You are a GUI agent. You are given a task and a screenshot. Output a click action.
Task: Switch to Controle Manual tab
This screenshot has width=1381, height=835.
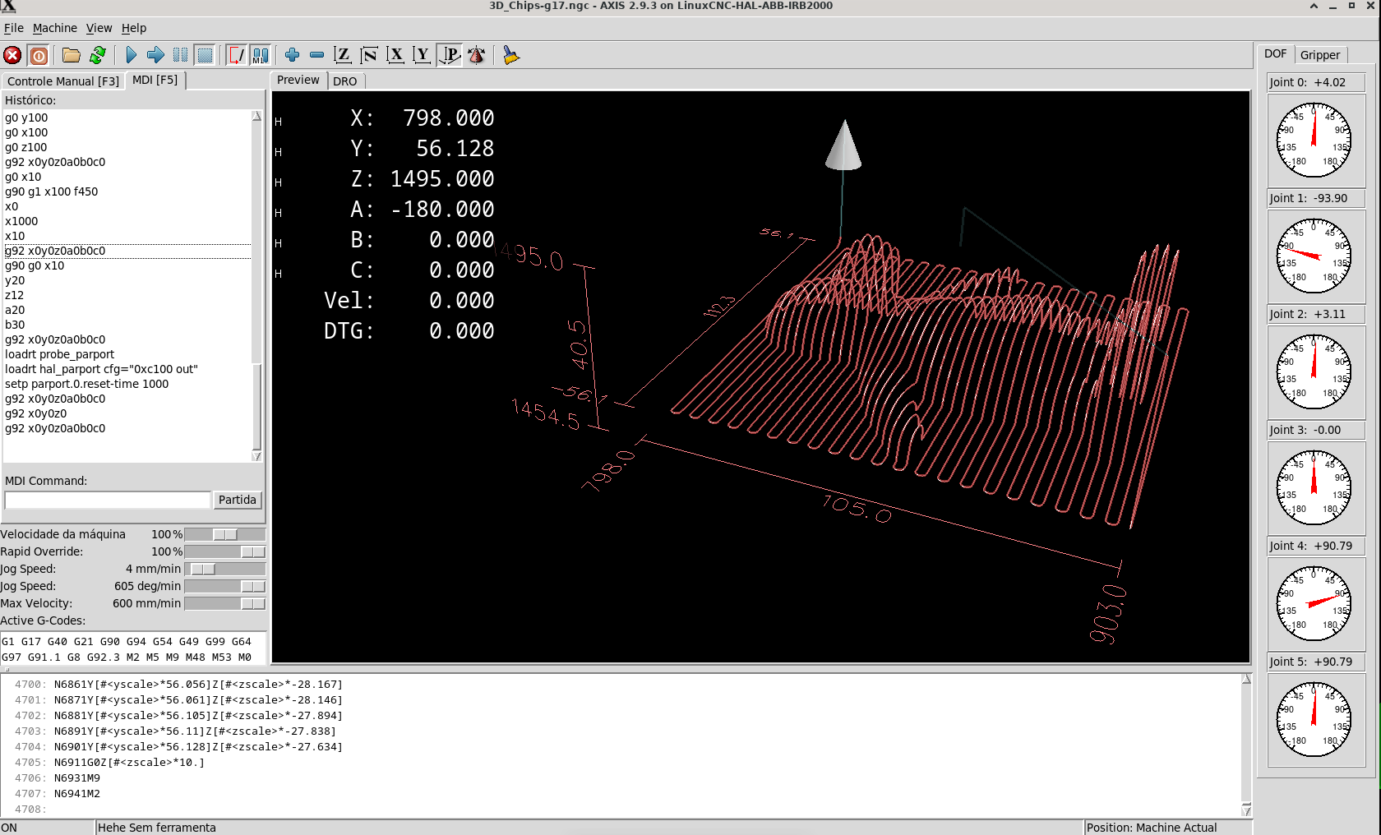pyautogui.click(x=63, y=81)
